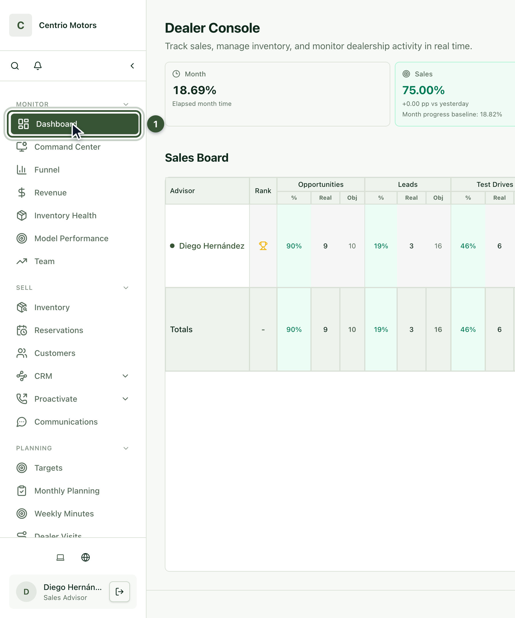
Task: Open the Dashboard menu item
Action: (x=74, y=124)
